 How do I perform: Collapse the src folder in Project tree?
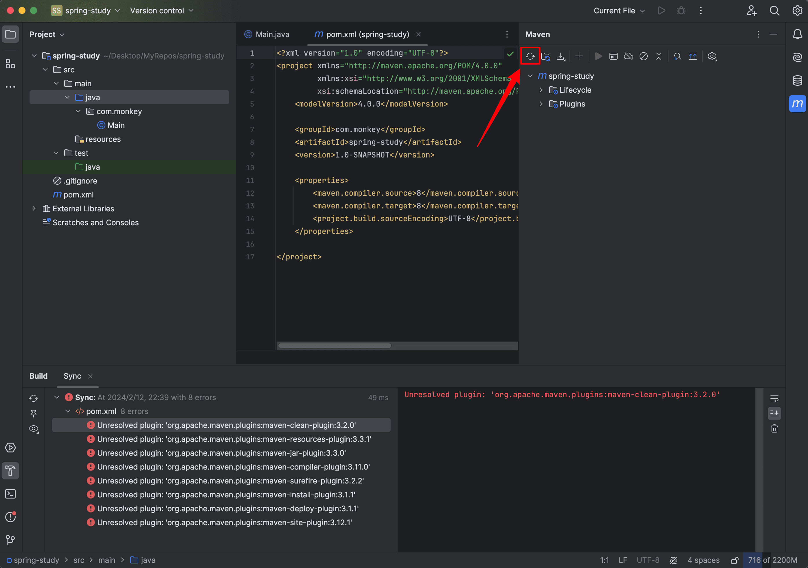pos(45,70)
